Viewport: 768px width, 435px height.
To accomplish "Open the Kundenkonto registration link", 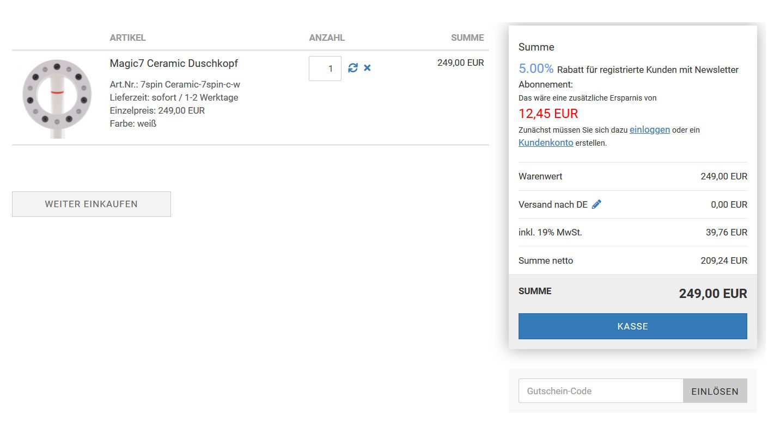I will [x=546, y=143].
